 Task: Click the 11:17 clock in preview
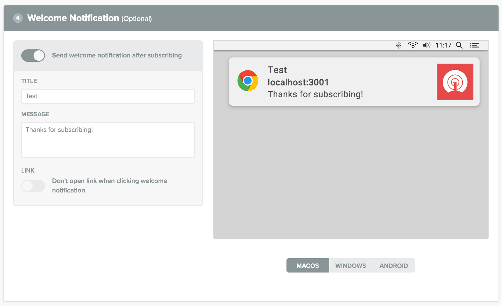(x=443, y=45)
